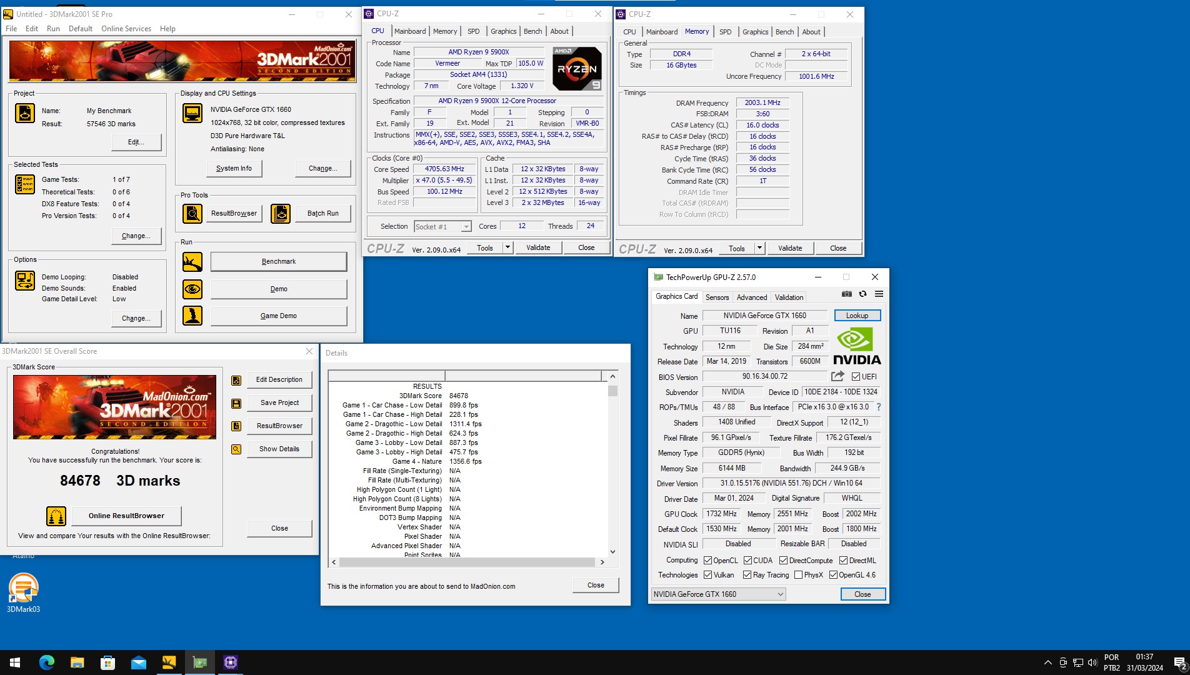The image size is (1190, 675).
Task: Toggle the OpenCL checkbox
Action: coord(708,561)
